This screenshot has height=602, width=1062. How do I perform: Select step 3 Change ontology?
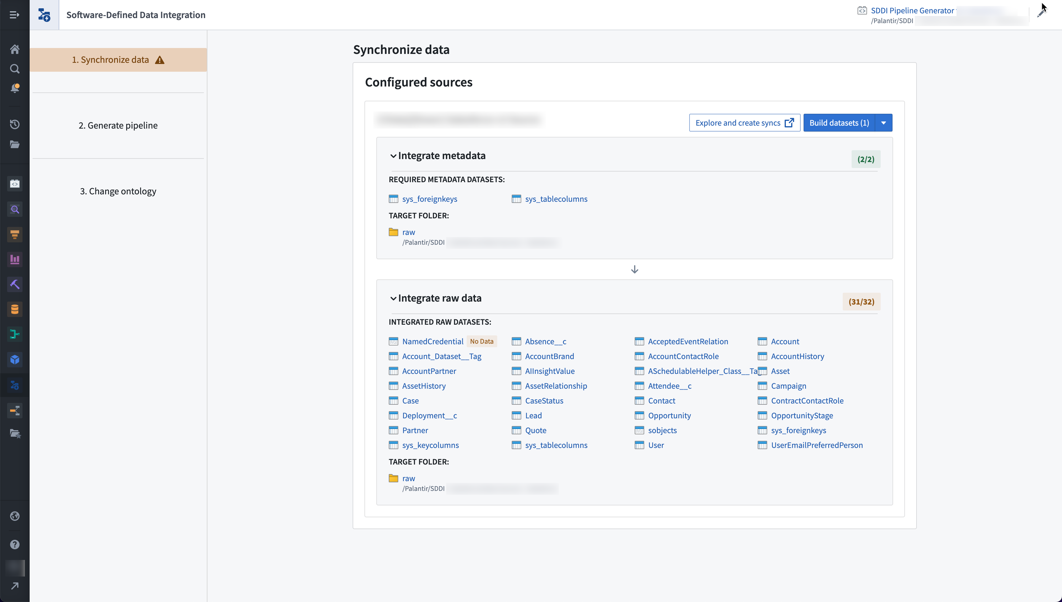[118, 191]
